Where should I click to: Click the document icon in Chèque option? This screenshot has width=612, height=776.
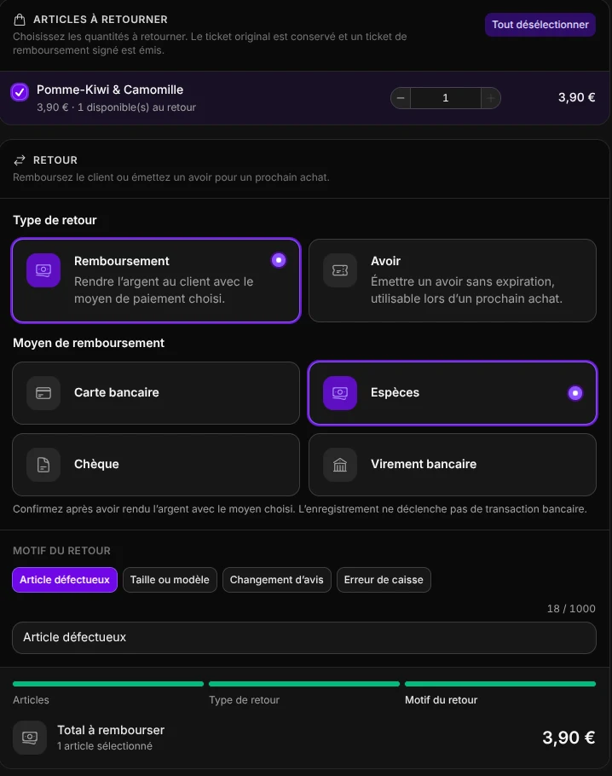point(43,465)
